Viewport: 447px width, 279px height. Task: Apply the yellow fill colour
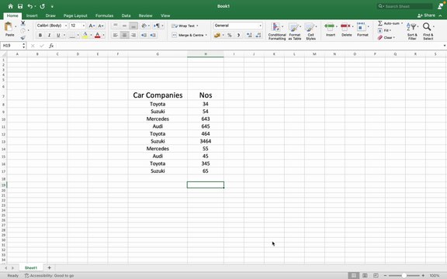pos(85,35)
